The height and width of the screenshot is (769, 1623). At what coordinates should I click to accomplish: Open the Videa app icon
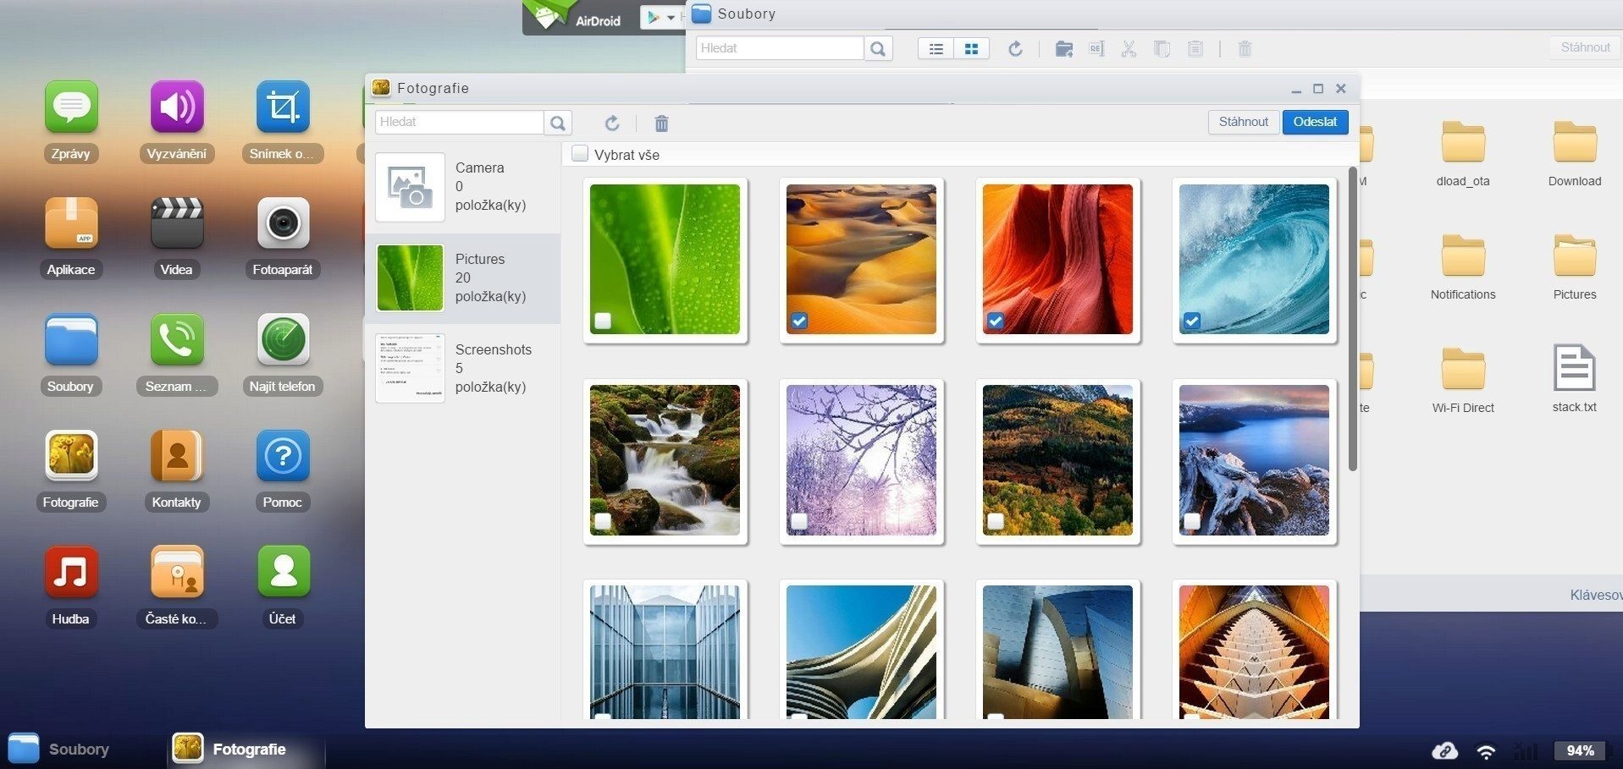[177, 223]
